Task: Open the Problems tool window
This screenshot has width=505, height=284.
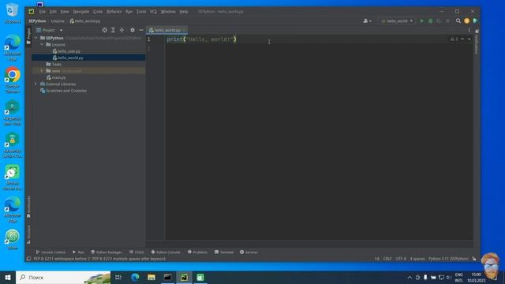Action: (x=197, y=252)
